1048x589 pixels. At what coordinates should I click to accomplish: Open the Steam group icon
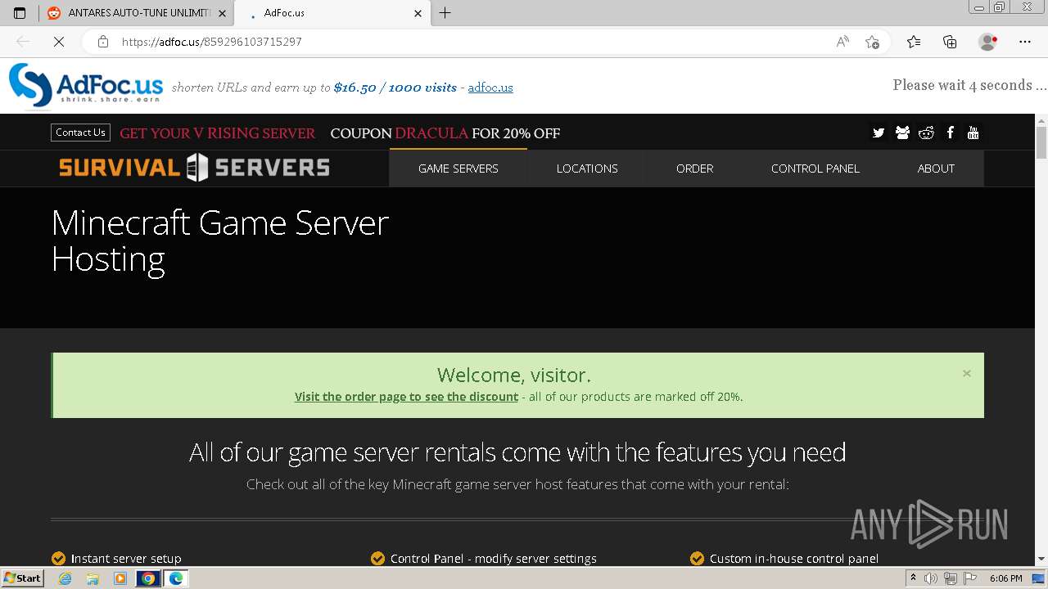click(x=902, y=133)
